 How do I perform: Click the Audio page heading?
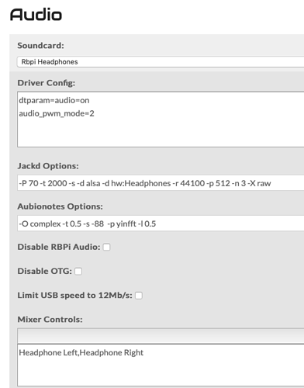(x=36, y=15)
